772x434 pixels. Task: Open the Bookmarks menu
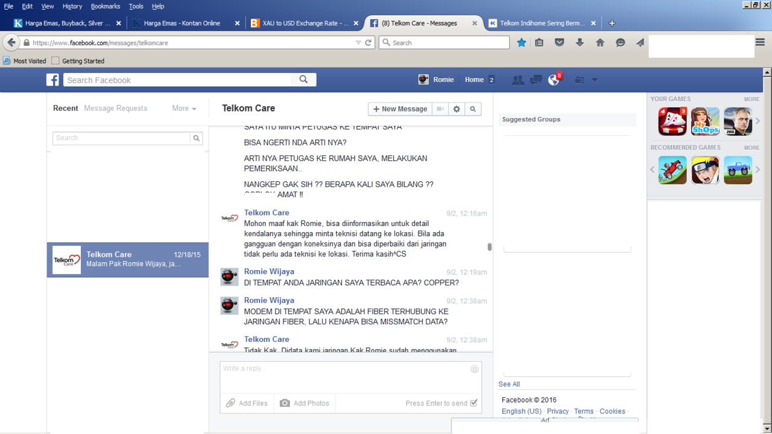(106, 6)
